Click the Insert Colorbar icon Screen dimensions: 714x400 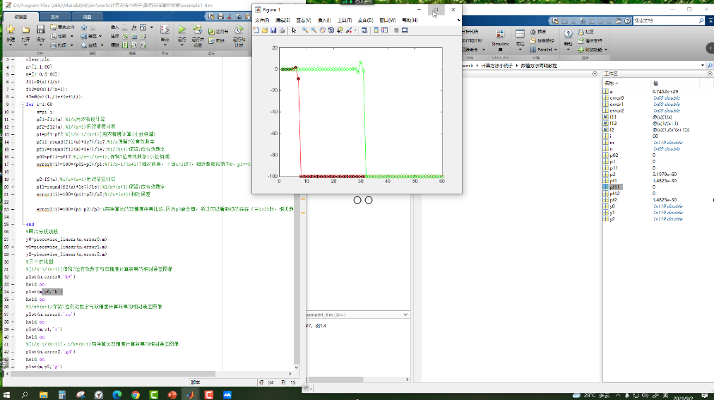[x=376, y=30]
